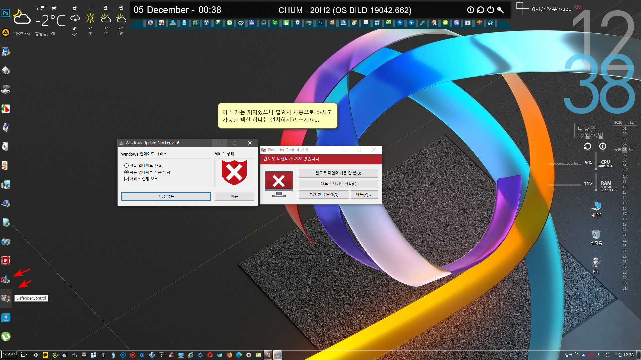Click the Windows Update Blocker v1.6 title bar

click(164, 143)
